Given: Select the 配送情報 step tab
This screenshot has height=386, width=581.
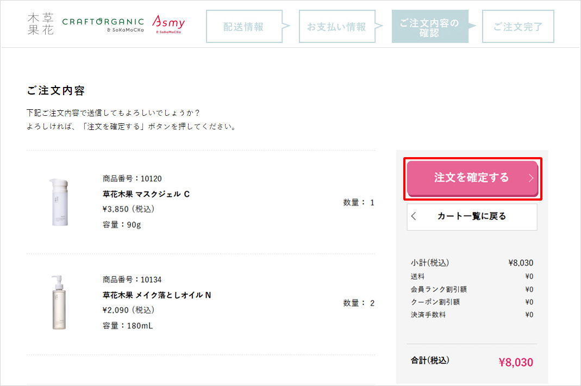Looking at the screenshot, I should tap(244, 26).
